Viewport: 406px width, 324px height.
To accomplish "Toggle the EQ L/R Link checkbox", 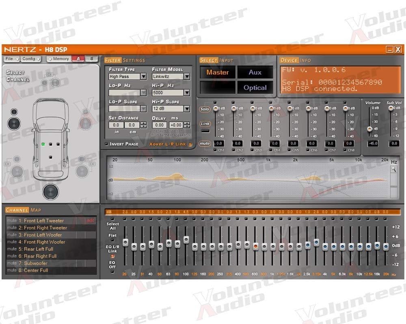I will point(112,256).
